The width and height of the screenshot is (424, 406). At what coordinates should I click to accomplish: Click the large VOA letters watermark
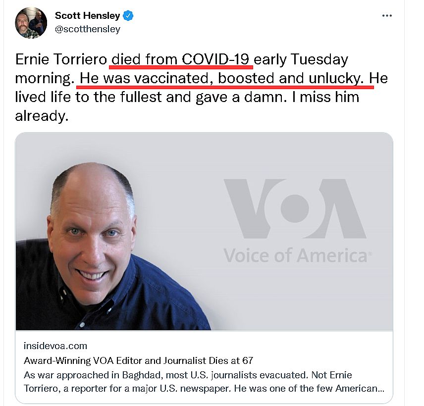(295, 208)
